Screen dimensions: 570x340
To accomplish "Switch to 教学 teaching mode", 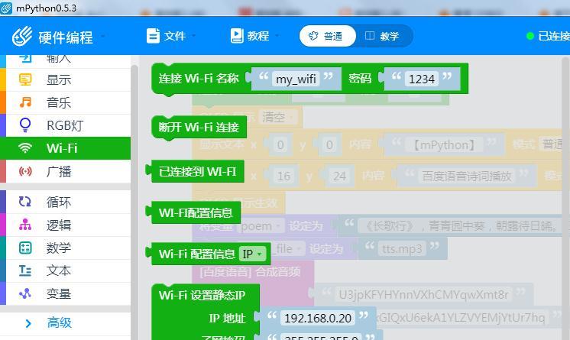I will (383, 36).
